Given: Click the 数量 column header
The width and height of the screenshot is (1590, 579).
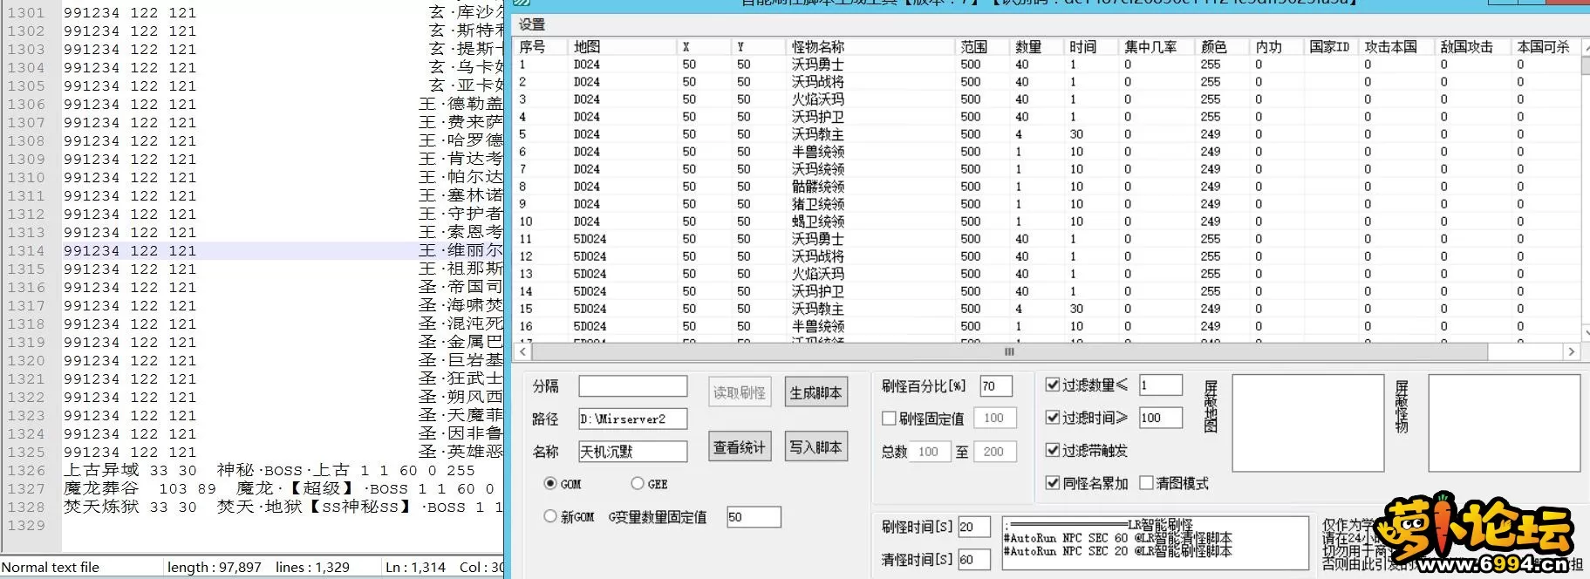Looking at the screenshot, I should (1038, 47).
